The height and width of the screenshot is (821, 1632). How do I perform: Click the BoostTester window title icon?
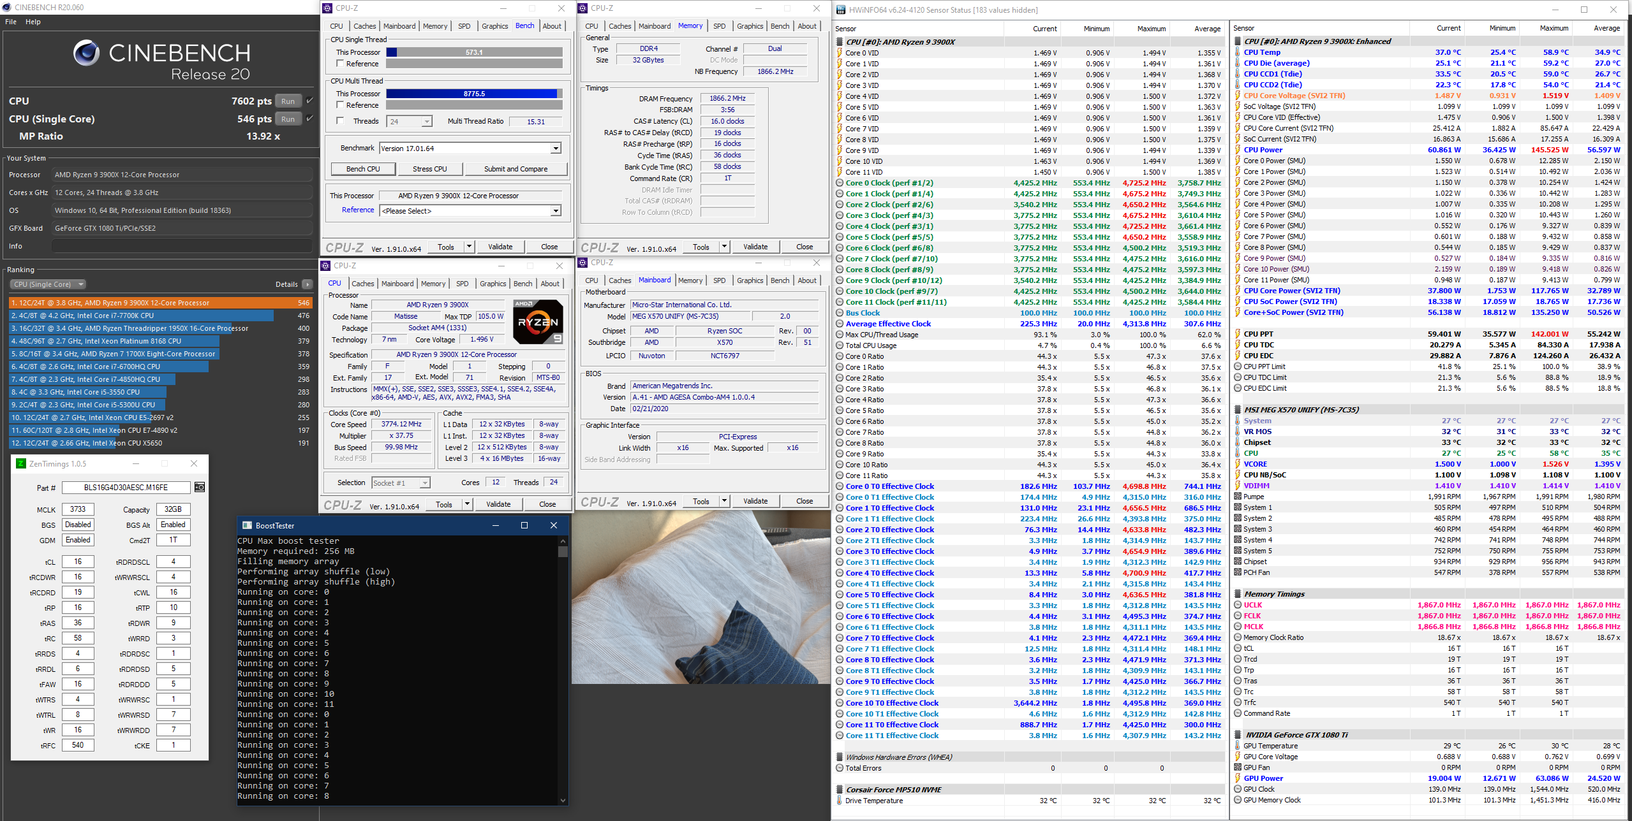[x=247, y=525]
